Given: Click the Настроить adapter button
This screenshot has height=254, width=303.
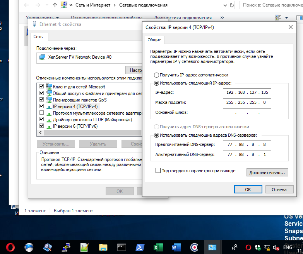Looking at the screenshot, I should point(134,70).
